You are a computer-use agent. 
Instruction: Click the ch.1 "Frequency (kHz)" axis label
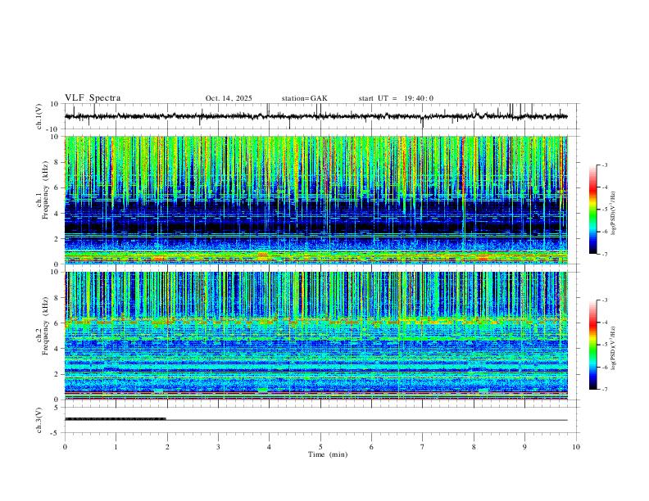click(45, 191)
